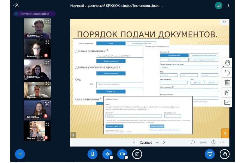Go to next slide
Screen dimensions: 245x163
tap(164, 143)
